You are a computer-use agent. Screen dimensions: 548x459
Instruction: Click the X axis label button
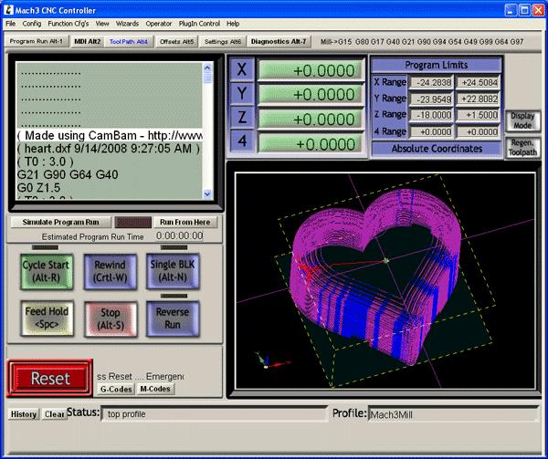[242, 69]
